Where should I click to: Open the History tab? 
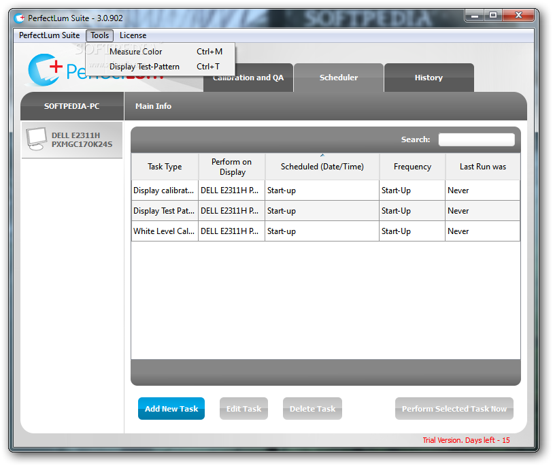click(429, 78)
